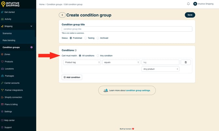Open Rate blending in the sidebar

[9, 40]
